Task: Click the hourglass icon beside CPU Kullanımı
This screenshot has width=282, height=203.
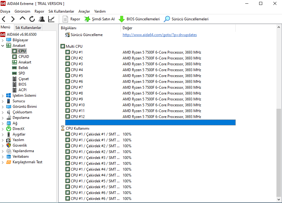Action: click(x=63, y=128)
